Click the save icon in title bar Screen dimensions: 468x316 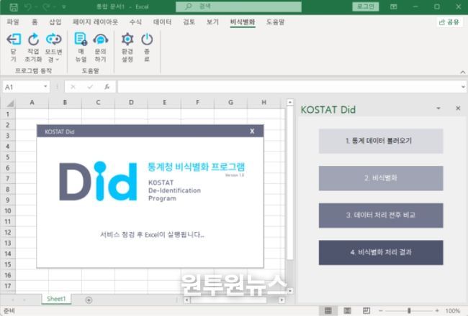pos(9,6)
